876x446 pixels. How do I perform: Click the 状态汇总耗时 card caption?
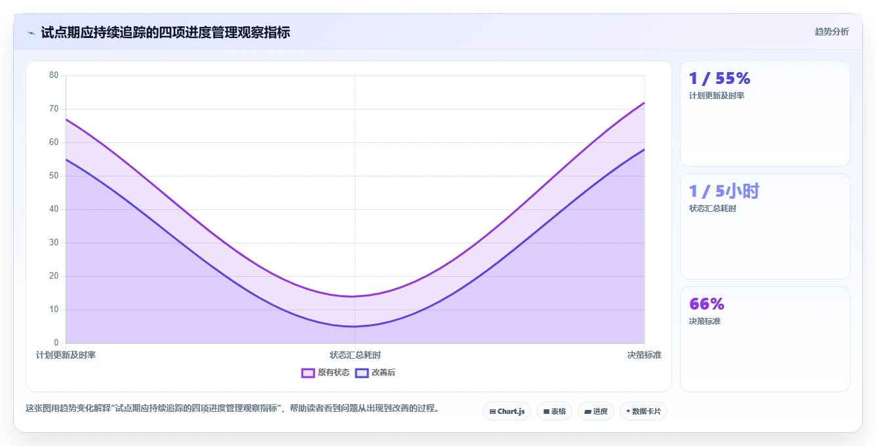(712, 209)
